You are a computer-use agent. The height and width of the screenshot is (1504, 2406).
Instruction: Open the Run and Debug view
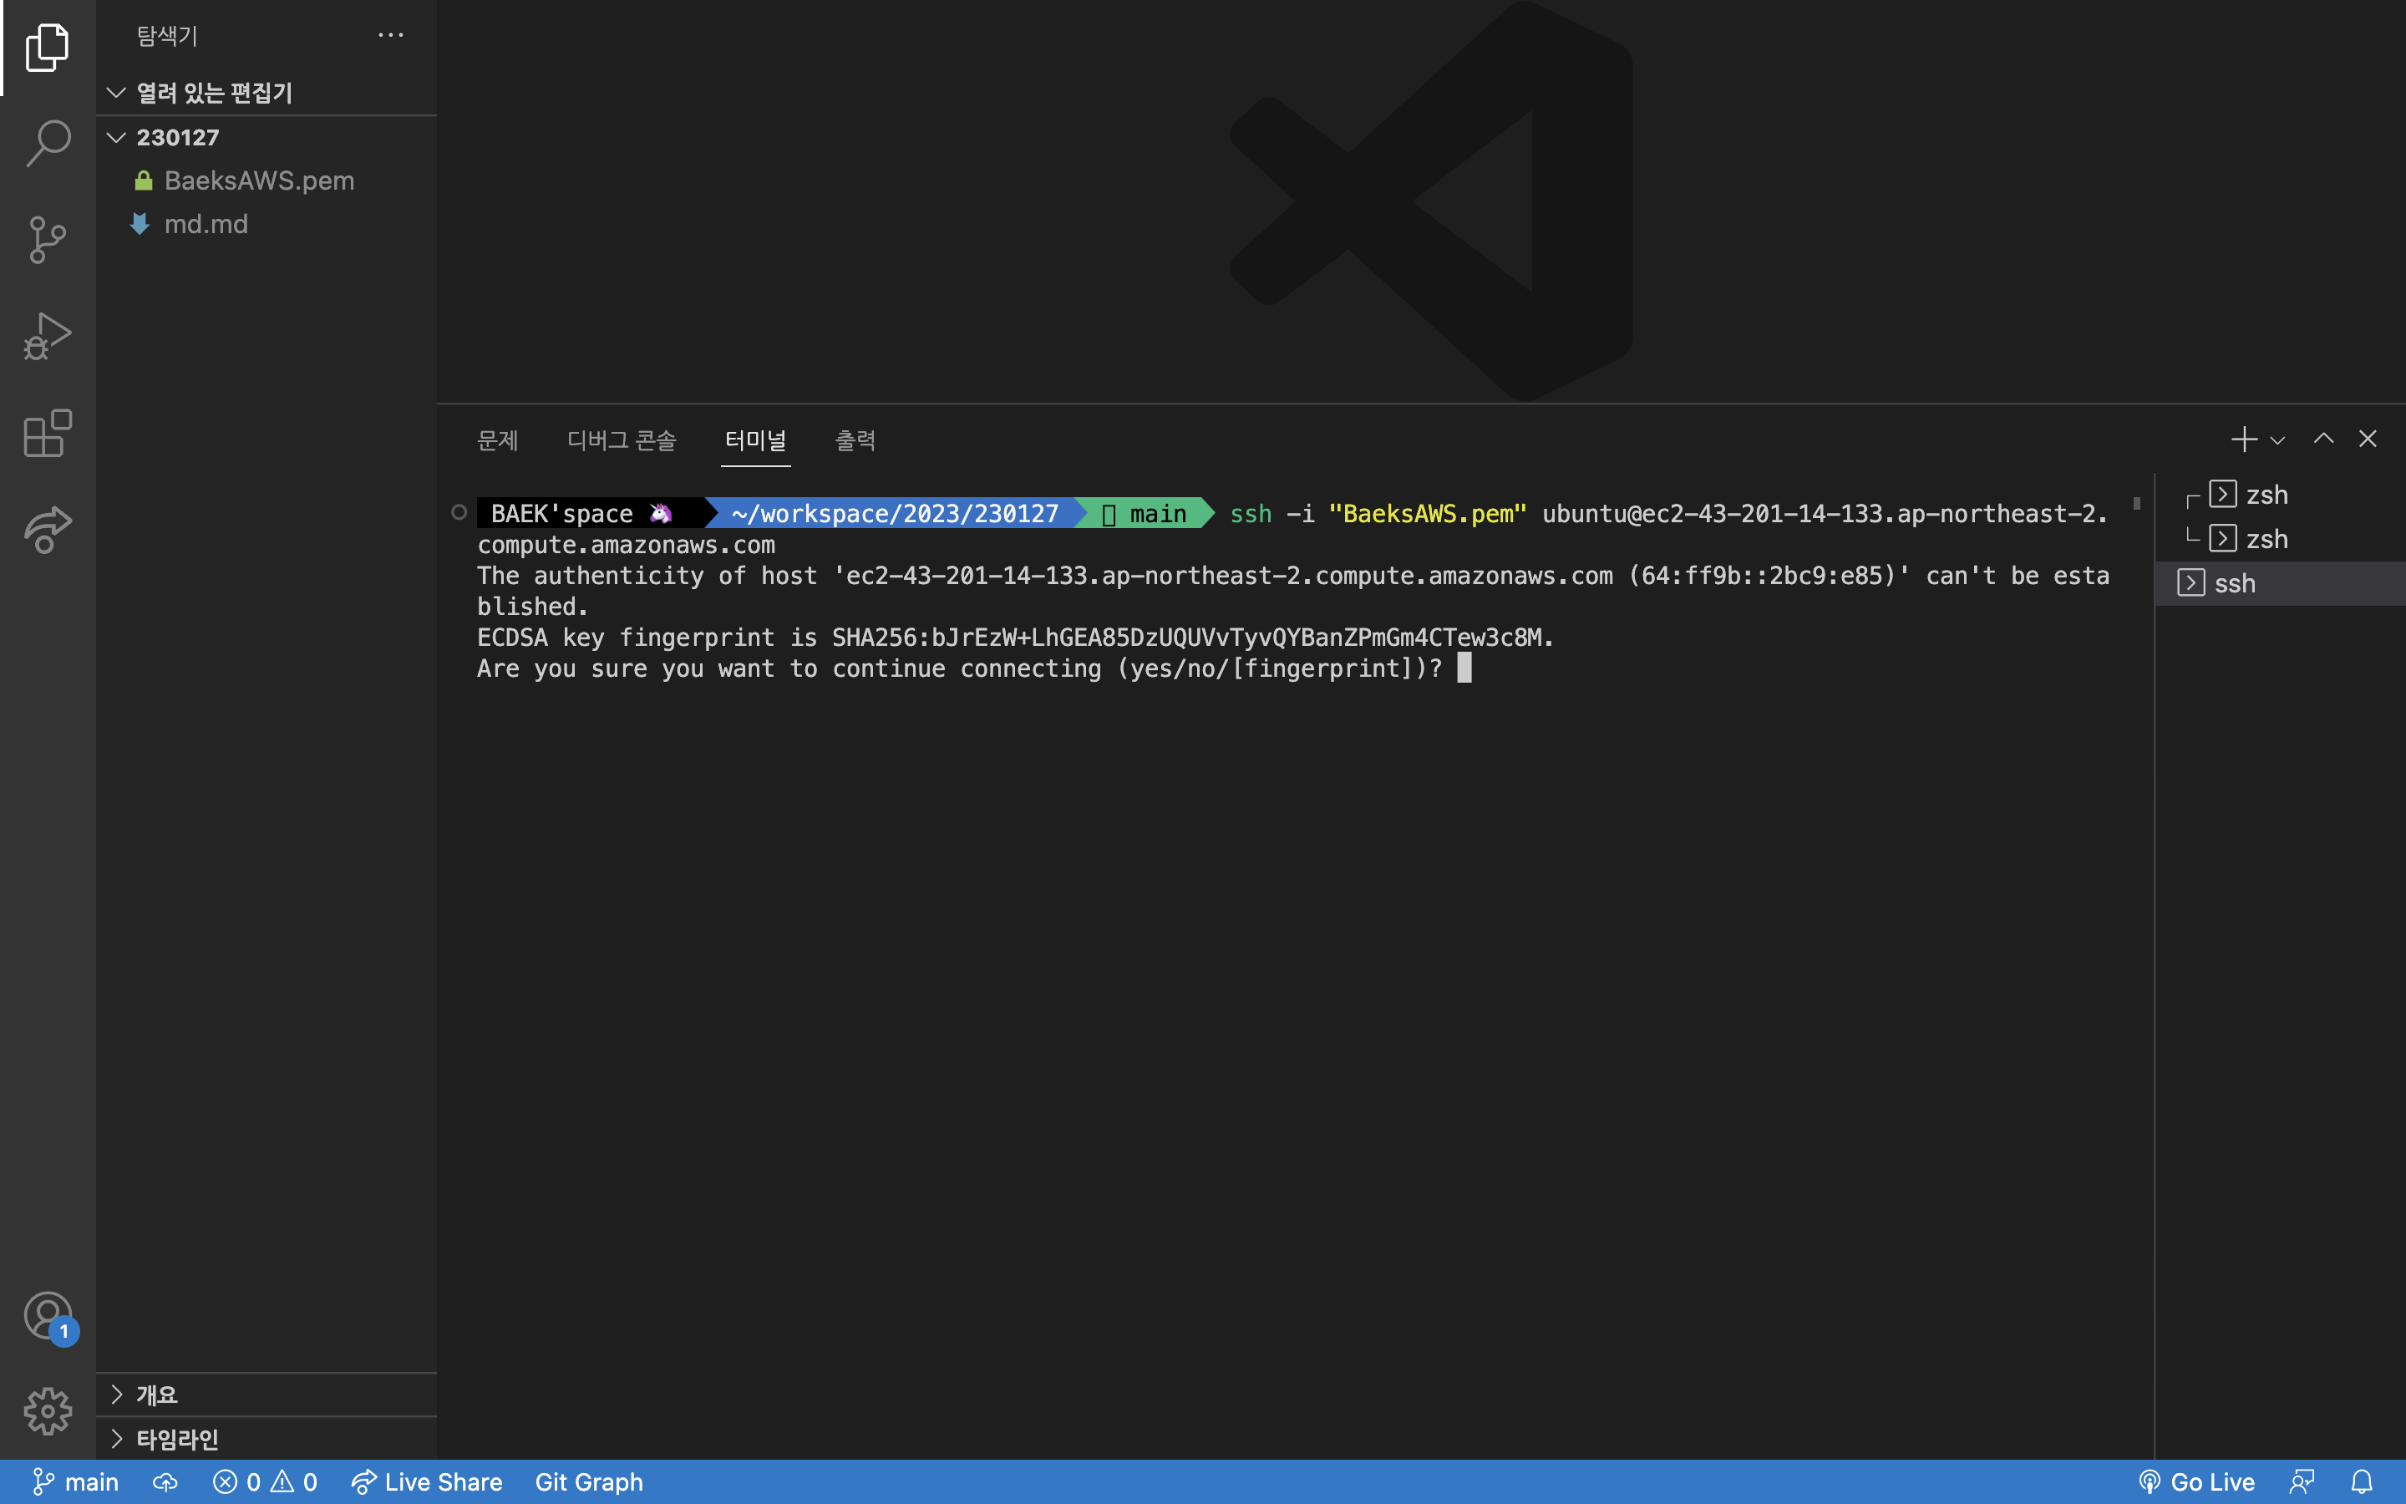[x=47, y=336]
